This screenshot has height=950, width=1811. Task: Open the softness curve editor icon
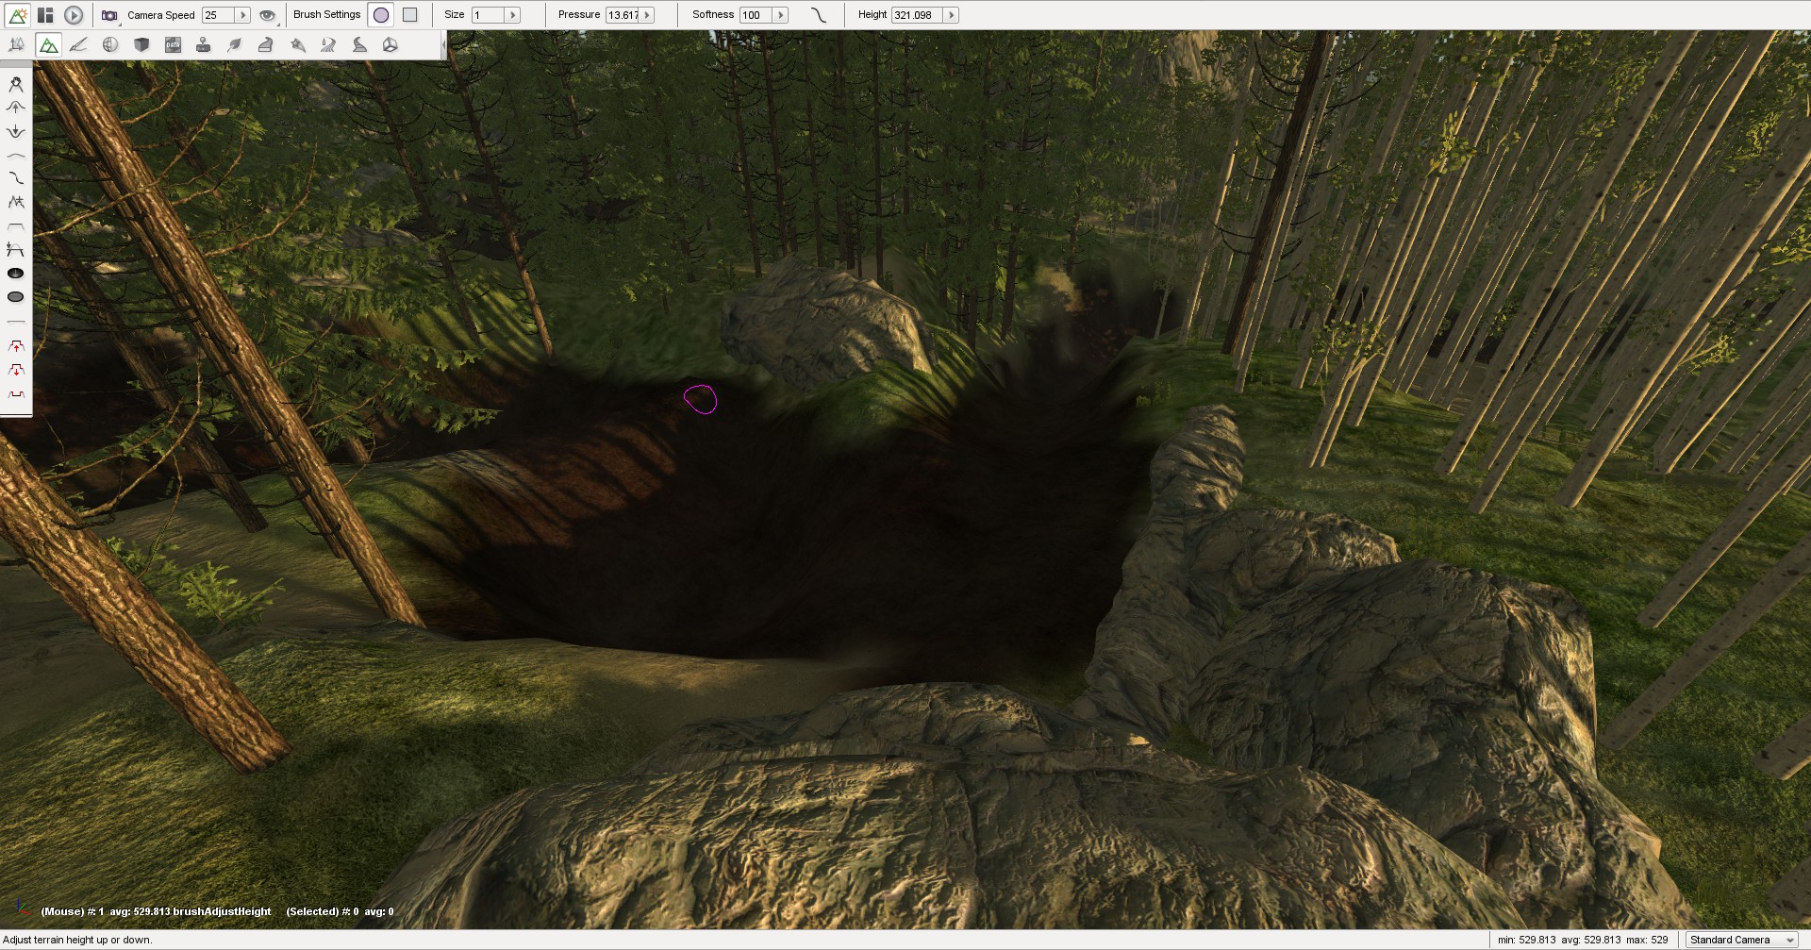point(819,15)
